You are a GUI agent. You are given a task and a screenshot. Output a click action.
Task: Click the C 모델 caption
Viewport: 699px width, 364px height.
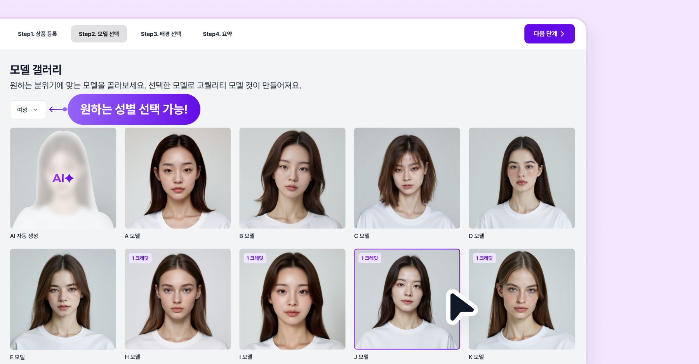click(362, 236)
